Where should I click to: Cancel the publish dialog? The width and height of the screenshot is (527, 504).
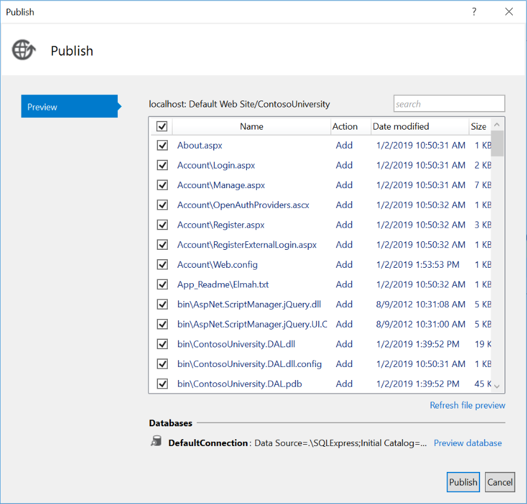[500, 482]
